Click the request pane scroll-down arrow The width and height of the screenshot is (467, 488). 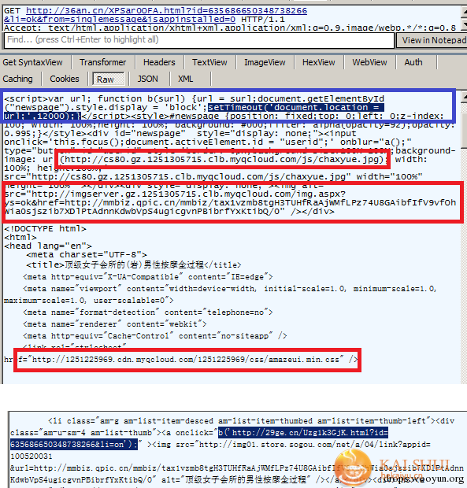tap(464, 24)
